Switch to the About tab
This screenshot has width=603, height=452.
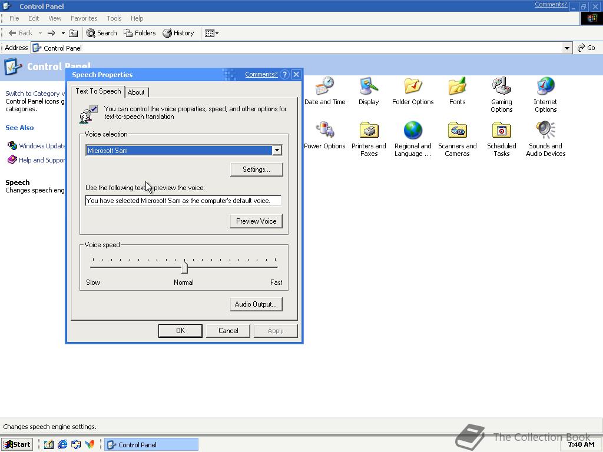(x=136, y=92)
